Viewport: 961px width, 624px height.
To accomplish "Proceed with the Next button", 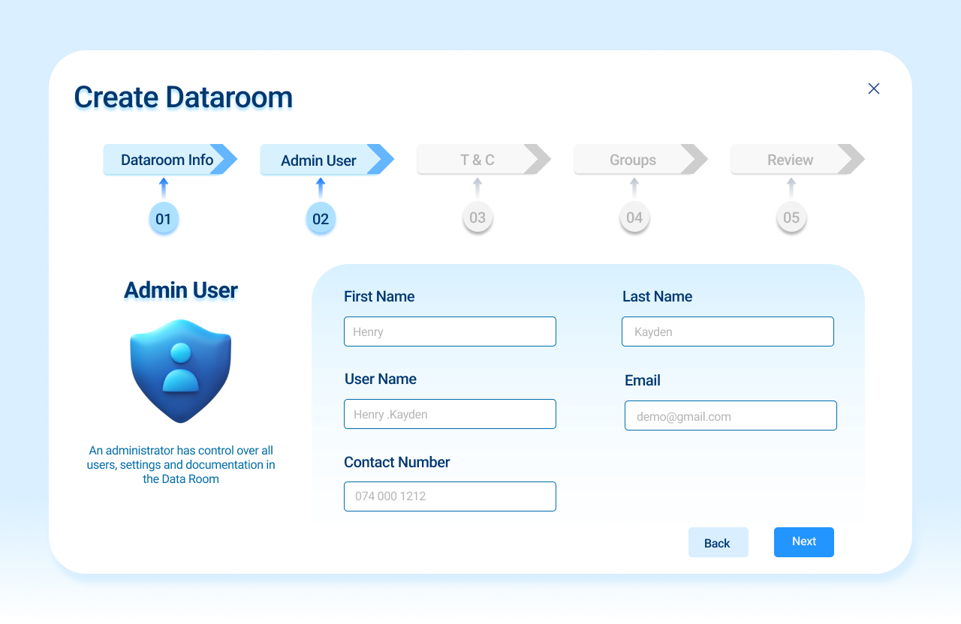I will 804,542.
